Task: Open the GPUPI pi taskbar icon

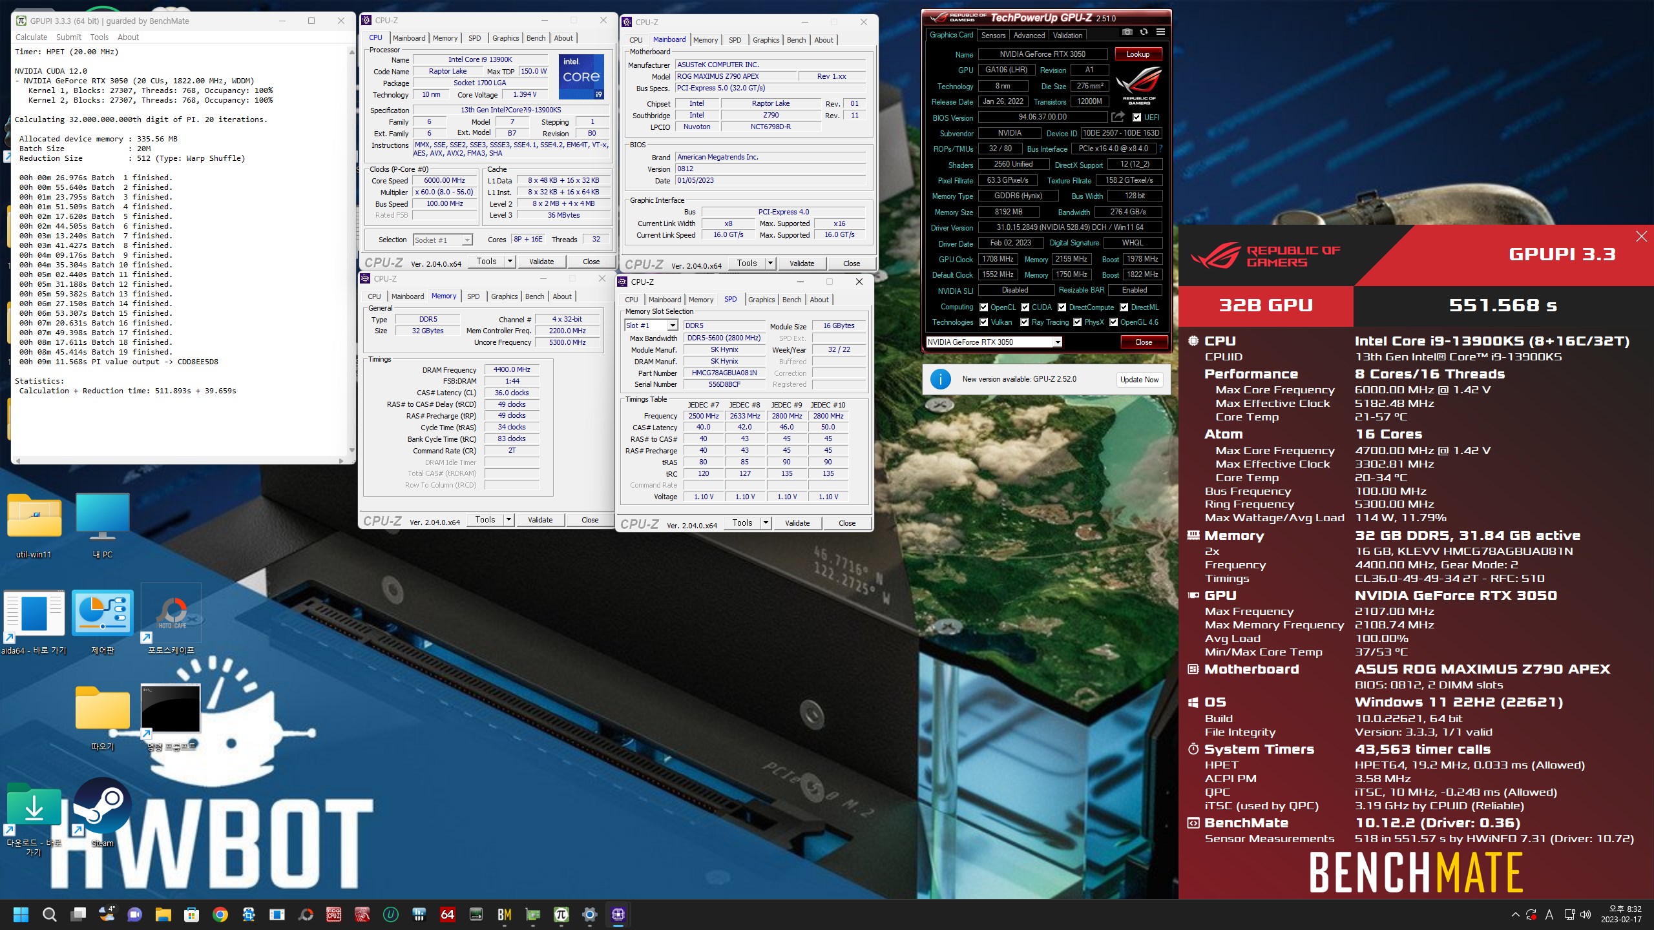Action: pyautogui.click(x=561, y=914)
